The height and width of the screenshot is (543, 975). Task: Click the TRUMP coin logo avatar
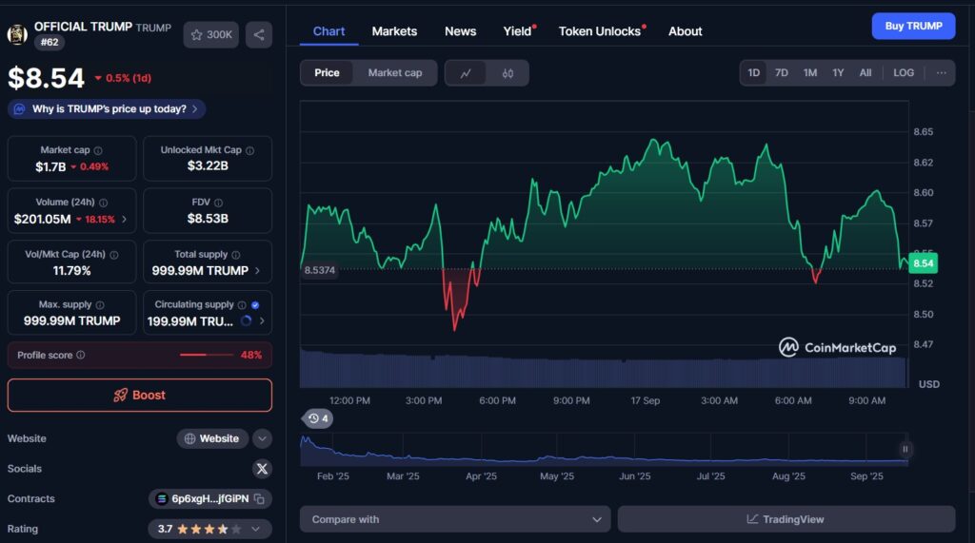click(17, 34)
